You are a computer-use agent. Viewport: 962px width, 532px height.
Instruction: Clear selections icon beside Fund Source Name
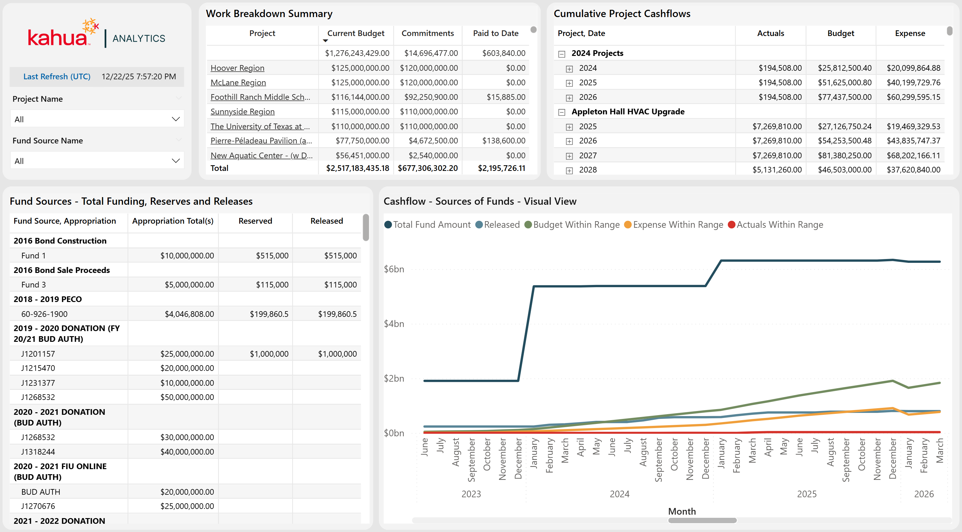point(179,140)
